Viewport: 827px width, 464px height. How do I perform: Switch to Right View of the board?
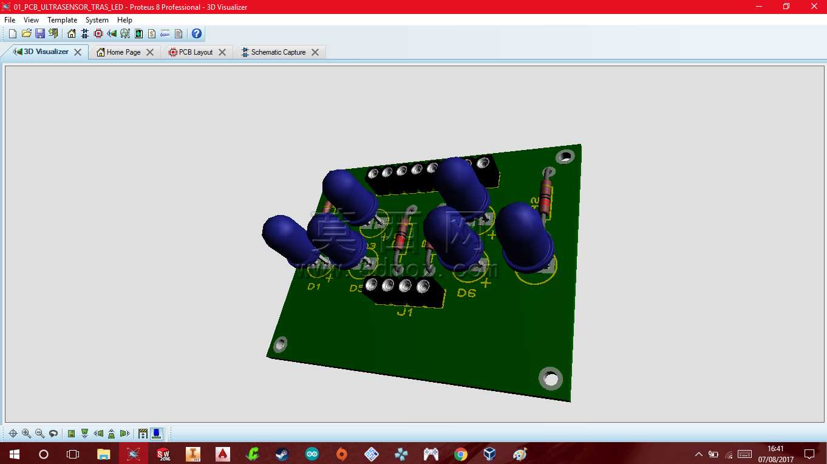pos(125,434)
